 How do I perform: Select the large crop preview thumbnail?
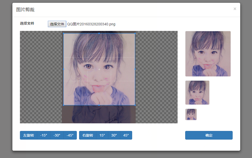click(208, 54)
